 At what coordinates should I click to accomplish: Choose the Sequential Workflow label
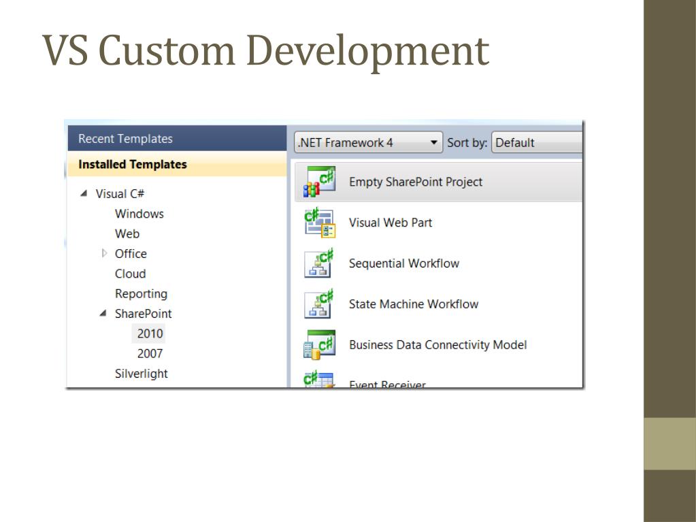pos(404,263)
